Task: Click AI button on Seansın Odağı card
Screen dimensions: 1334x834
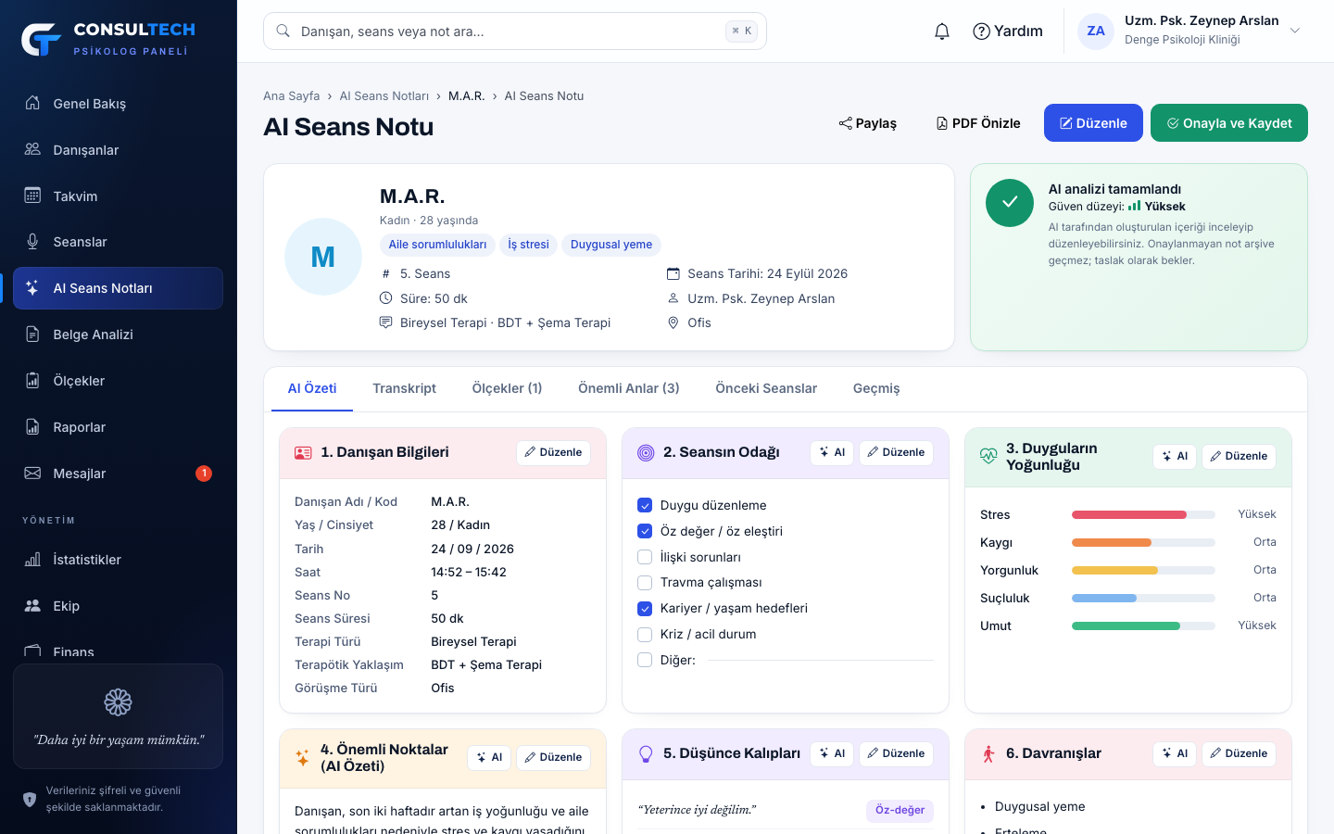Action: pyautogui.click(x=832, y=452)
